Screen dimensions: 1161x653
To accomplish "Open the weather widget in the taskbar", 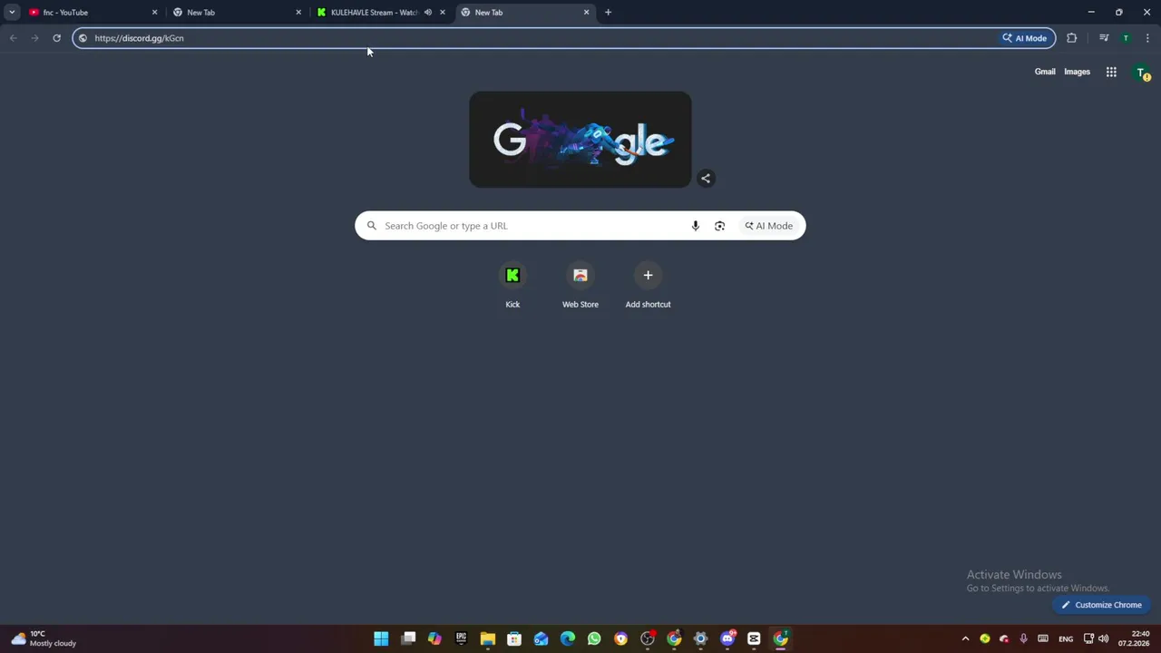I will (44, 638).
